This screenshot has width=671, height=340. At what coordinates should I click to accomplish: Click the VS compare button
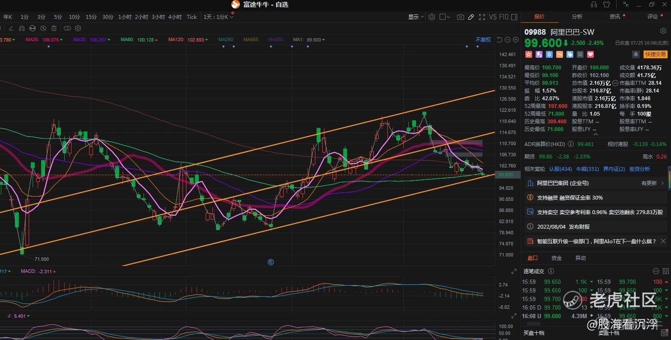coord(493,17)
